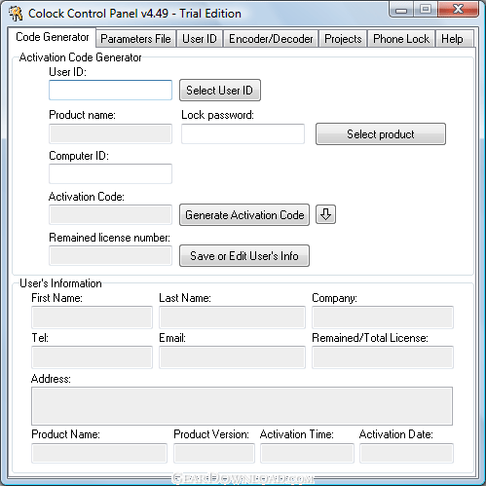This screenshot has height=486, width=486.
Task: Open the Help tab
Action: (454, 39)
